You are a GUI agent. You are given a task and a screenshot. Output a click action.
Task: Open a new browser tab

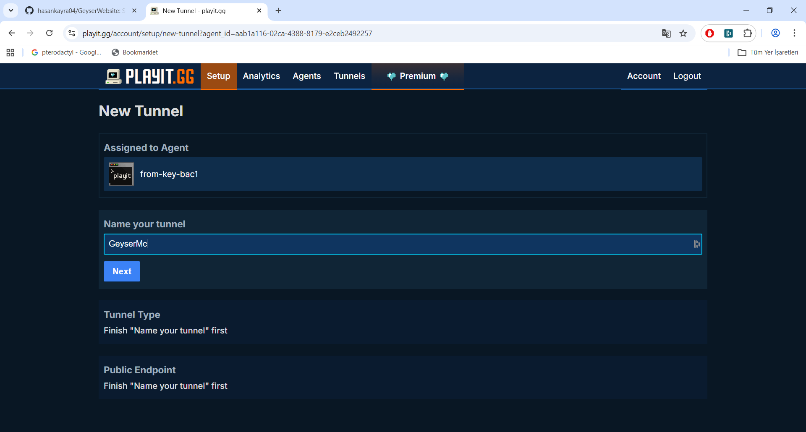(278, 10)
